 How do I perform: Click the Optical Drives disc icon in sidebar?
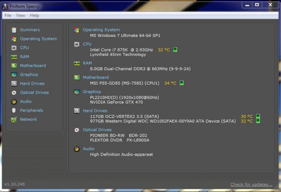pyautogui.click(x=14, y=93)
